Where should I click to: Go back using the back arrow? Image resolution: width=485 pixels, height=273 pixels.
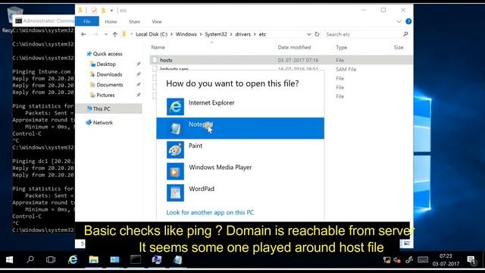click(83, 34)
